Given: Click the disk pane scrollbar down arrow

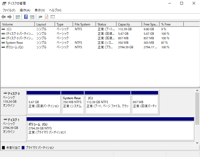Looking at the screenshot, I should click(197, 143).
